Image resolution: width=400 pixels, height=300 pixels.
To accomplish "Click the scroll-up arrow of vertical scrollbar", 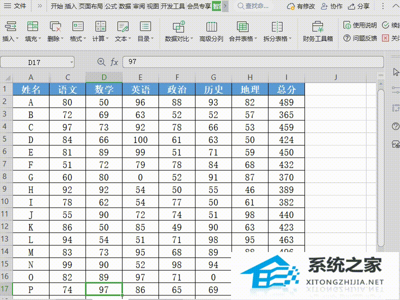I will [x=381, y=83].
